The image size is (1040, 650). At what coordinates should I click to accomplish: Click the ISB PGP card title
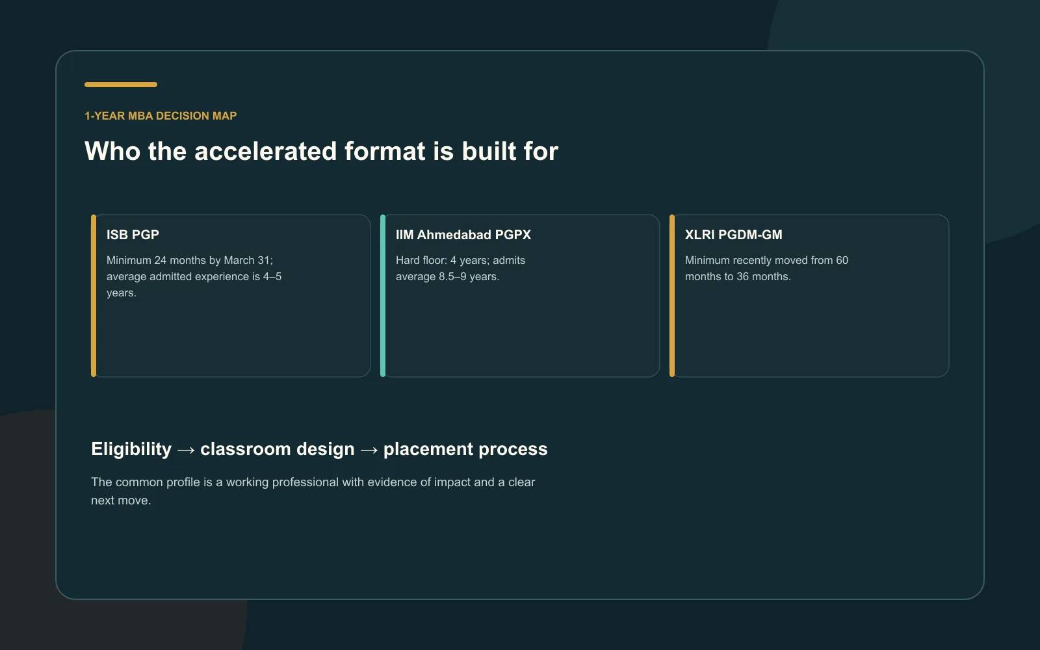tap(133, 235)
